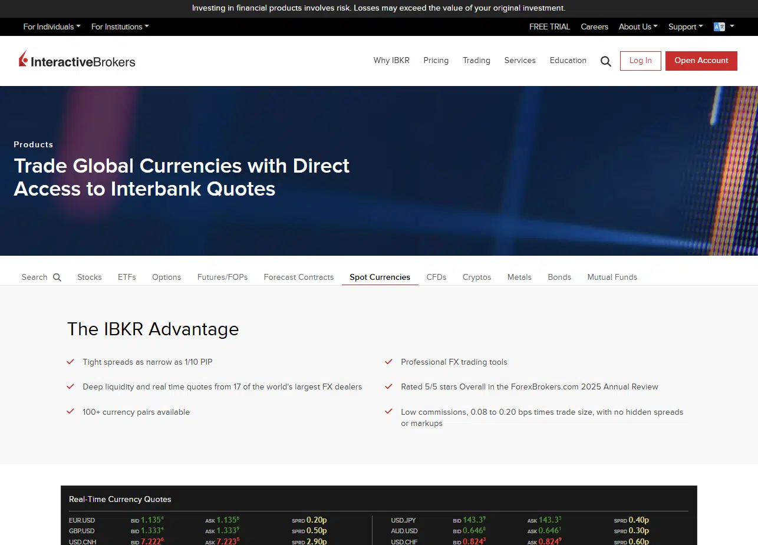The width and height of the screenshot is (758, 545).
Task: Click the Log In button
Action: coord(641,61)
